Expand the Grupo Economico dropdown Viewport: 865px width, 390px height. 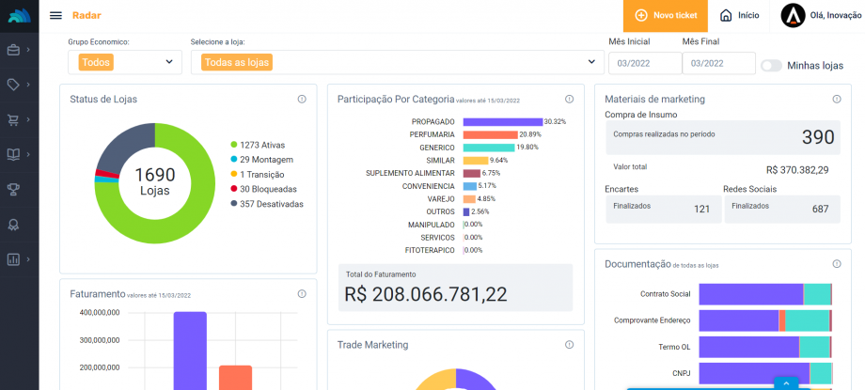click(125, 62)
